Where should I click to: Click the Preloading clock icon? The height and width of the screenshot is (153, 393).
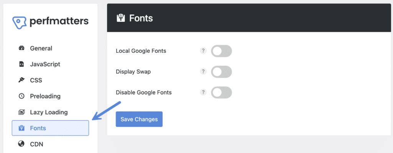click(x=21, y=96)
